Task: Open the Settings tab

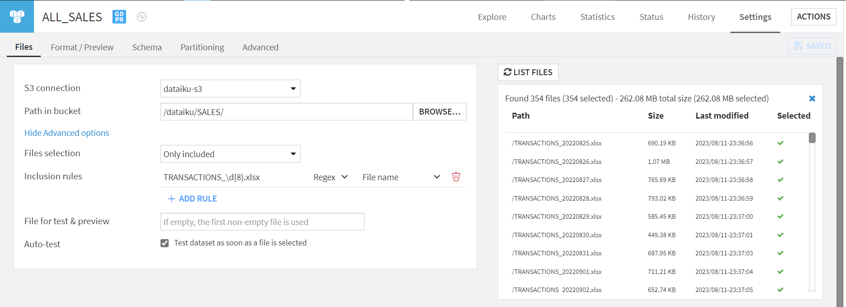Action: 755,17
